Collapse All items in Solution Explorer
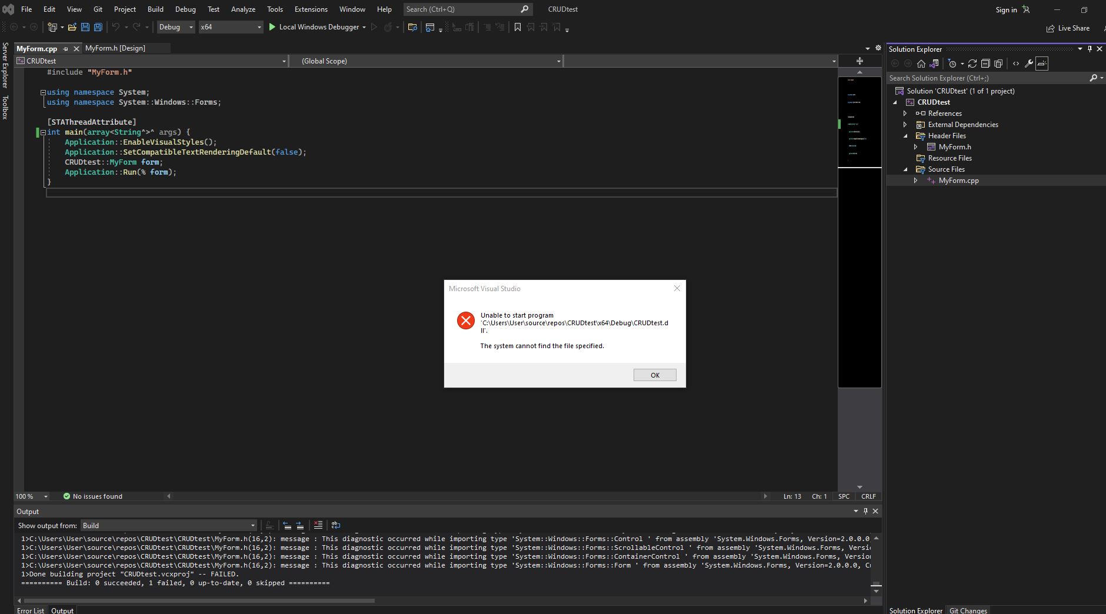This screenshot has height=614, width=1106. [986, 64]
